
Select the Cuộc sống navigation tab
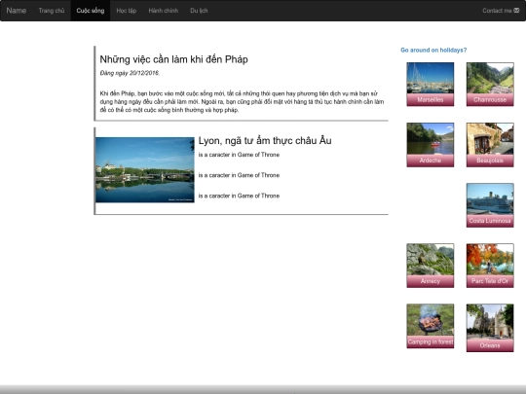91,11
